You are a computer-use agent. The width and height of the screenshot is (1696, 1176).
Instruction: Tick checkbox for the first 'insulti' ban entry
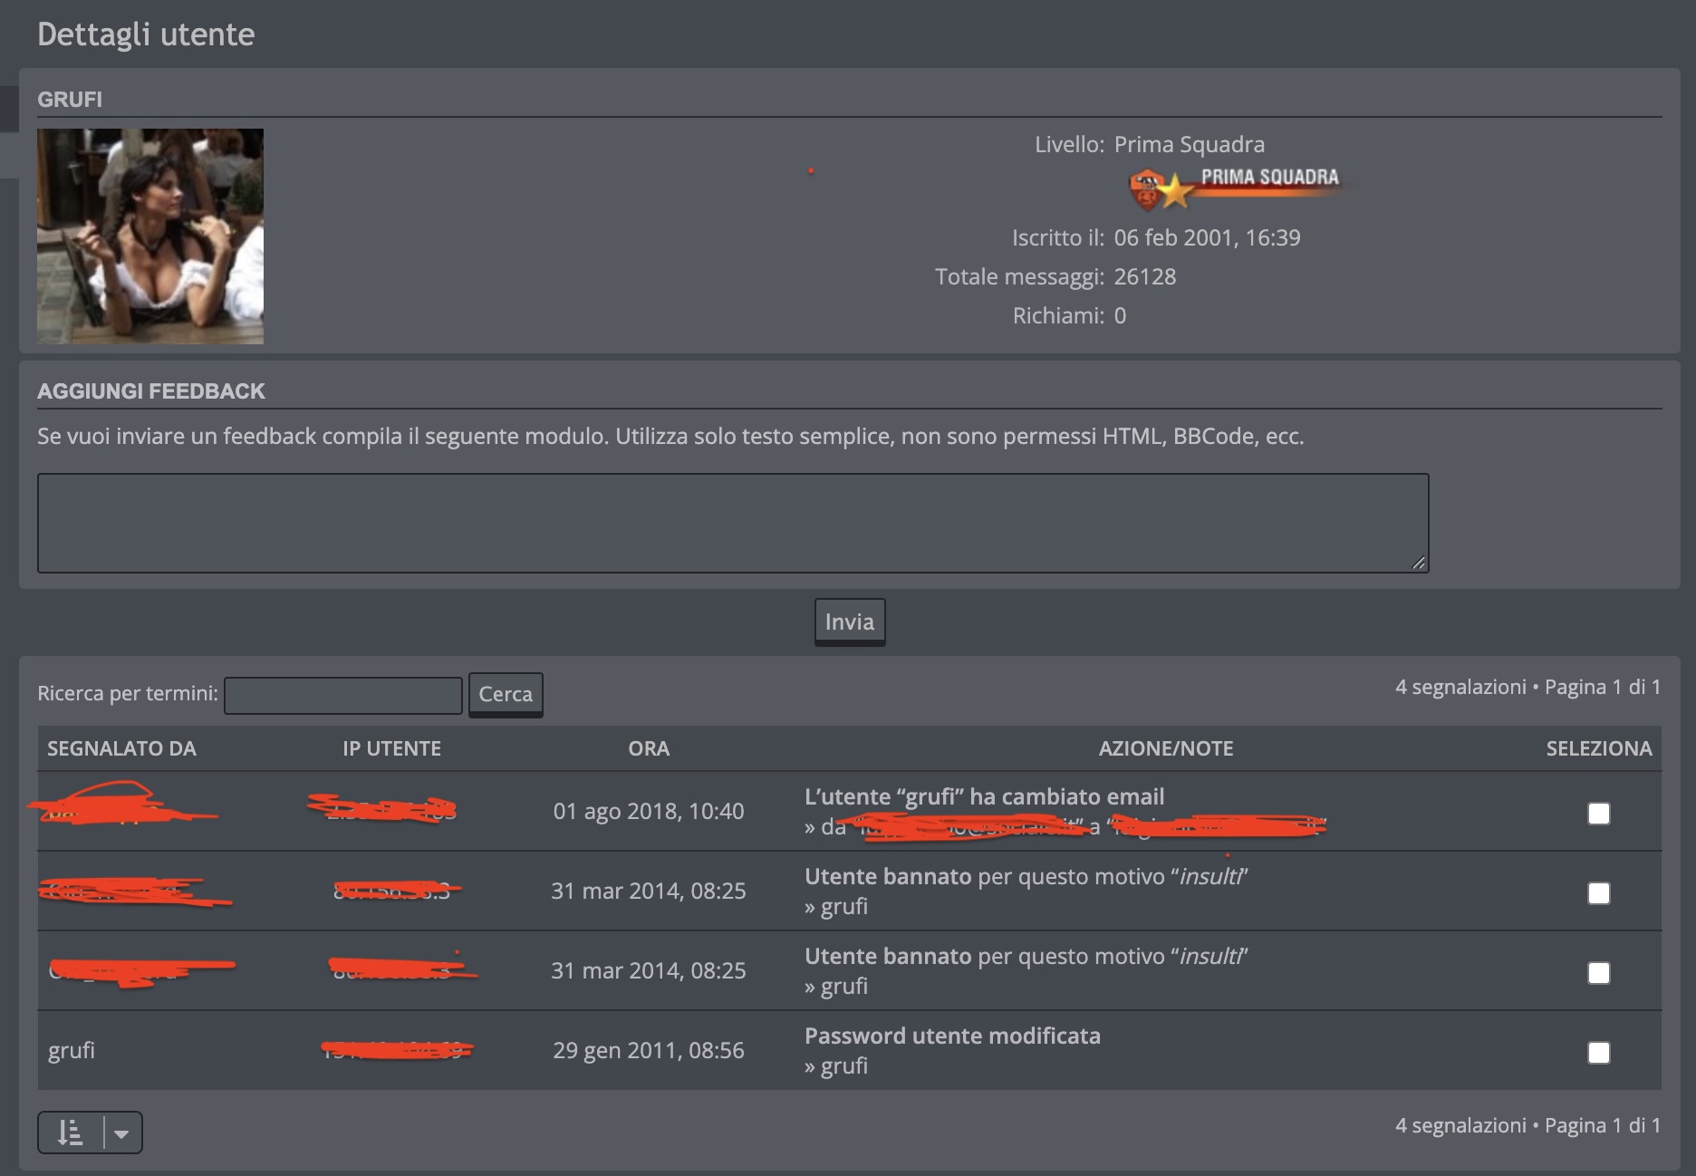(x=1599, y=893)
